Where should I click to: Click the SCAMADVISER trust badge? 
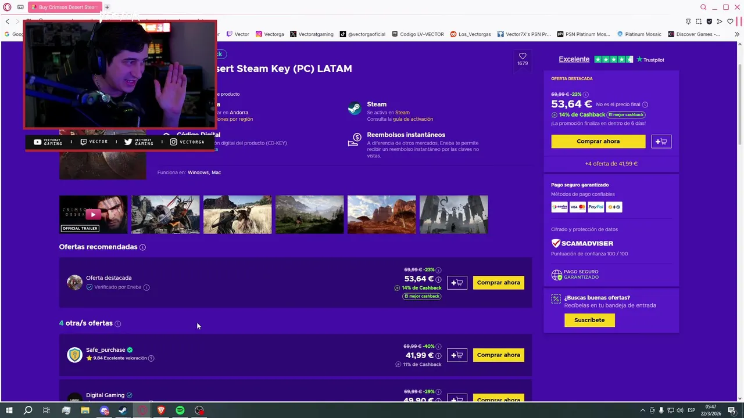coord(582,244)
